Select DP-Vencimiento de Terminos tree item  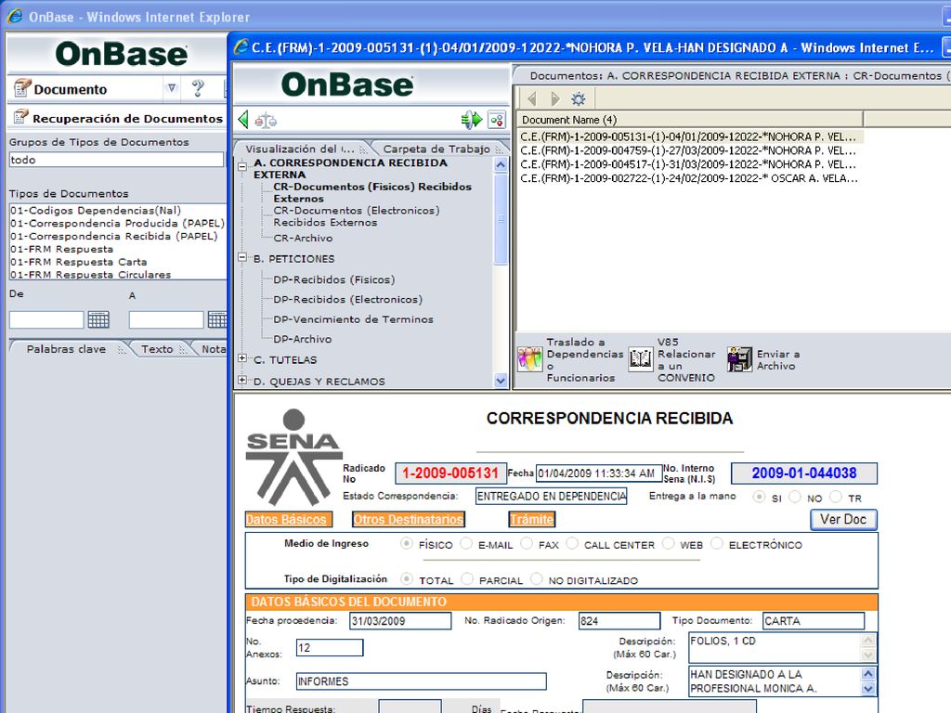click(x=353, y=319)
